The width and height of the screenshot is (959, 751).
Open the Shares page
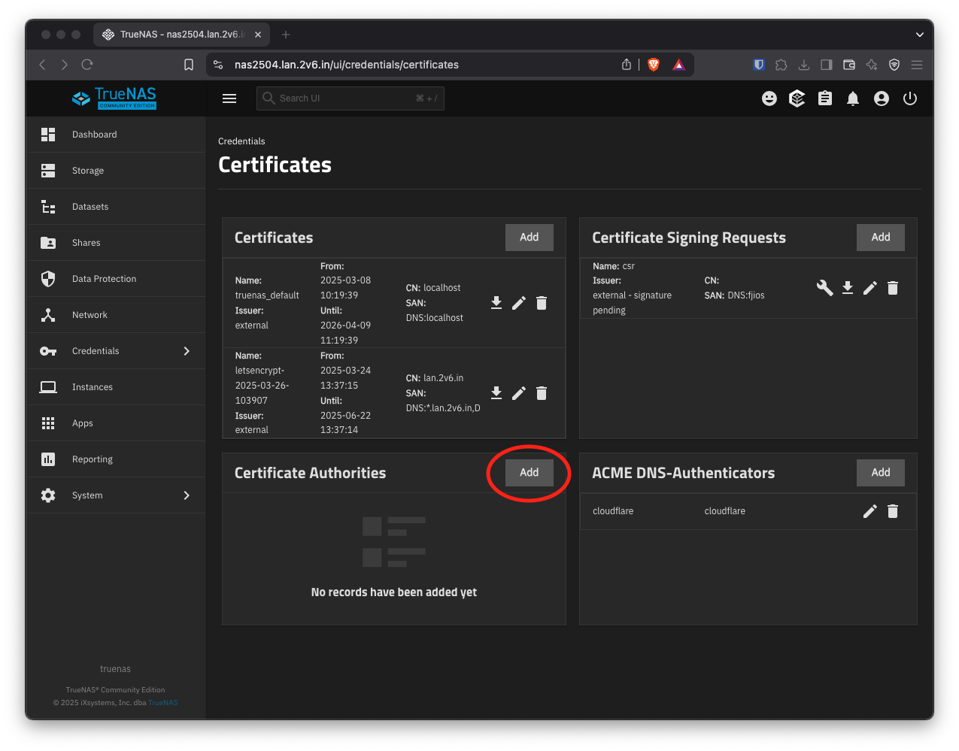(116, 243)
